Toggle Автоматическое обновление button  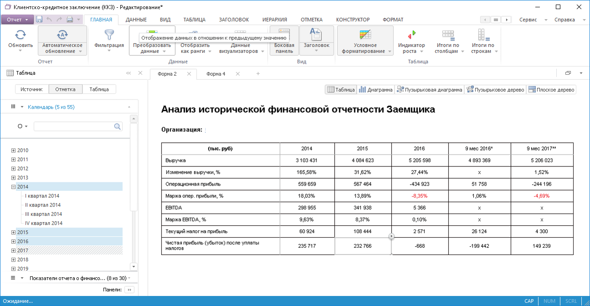point(62,40)
